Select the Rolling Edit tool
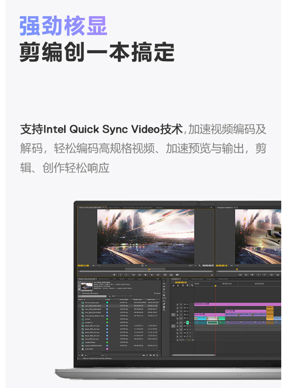Screen dimensions: 284x388 164,290
